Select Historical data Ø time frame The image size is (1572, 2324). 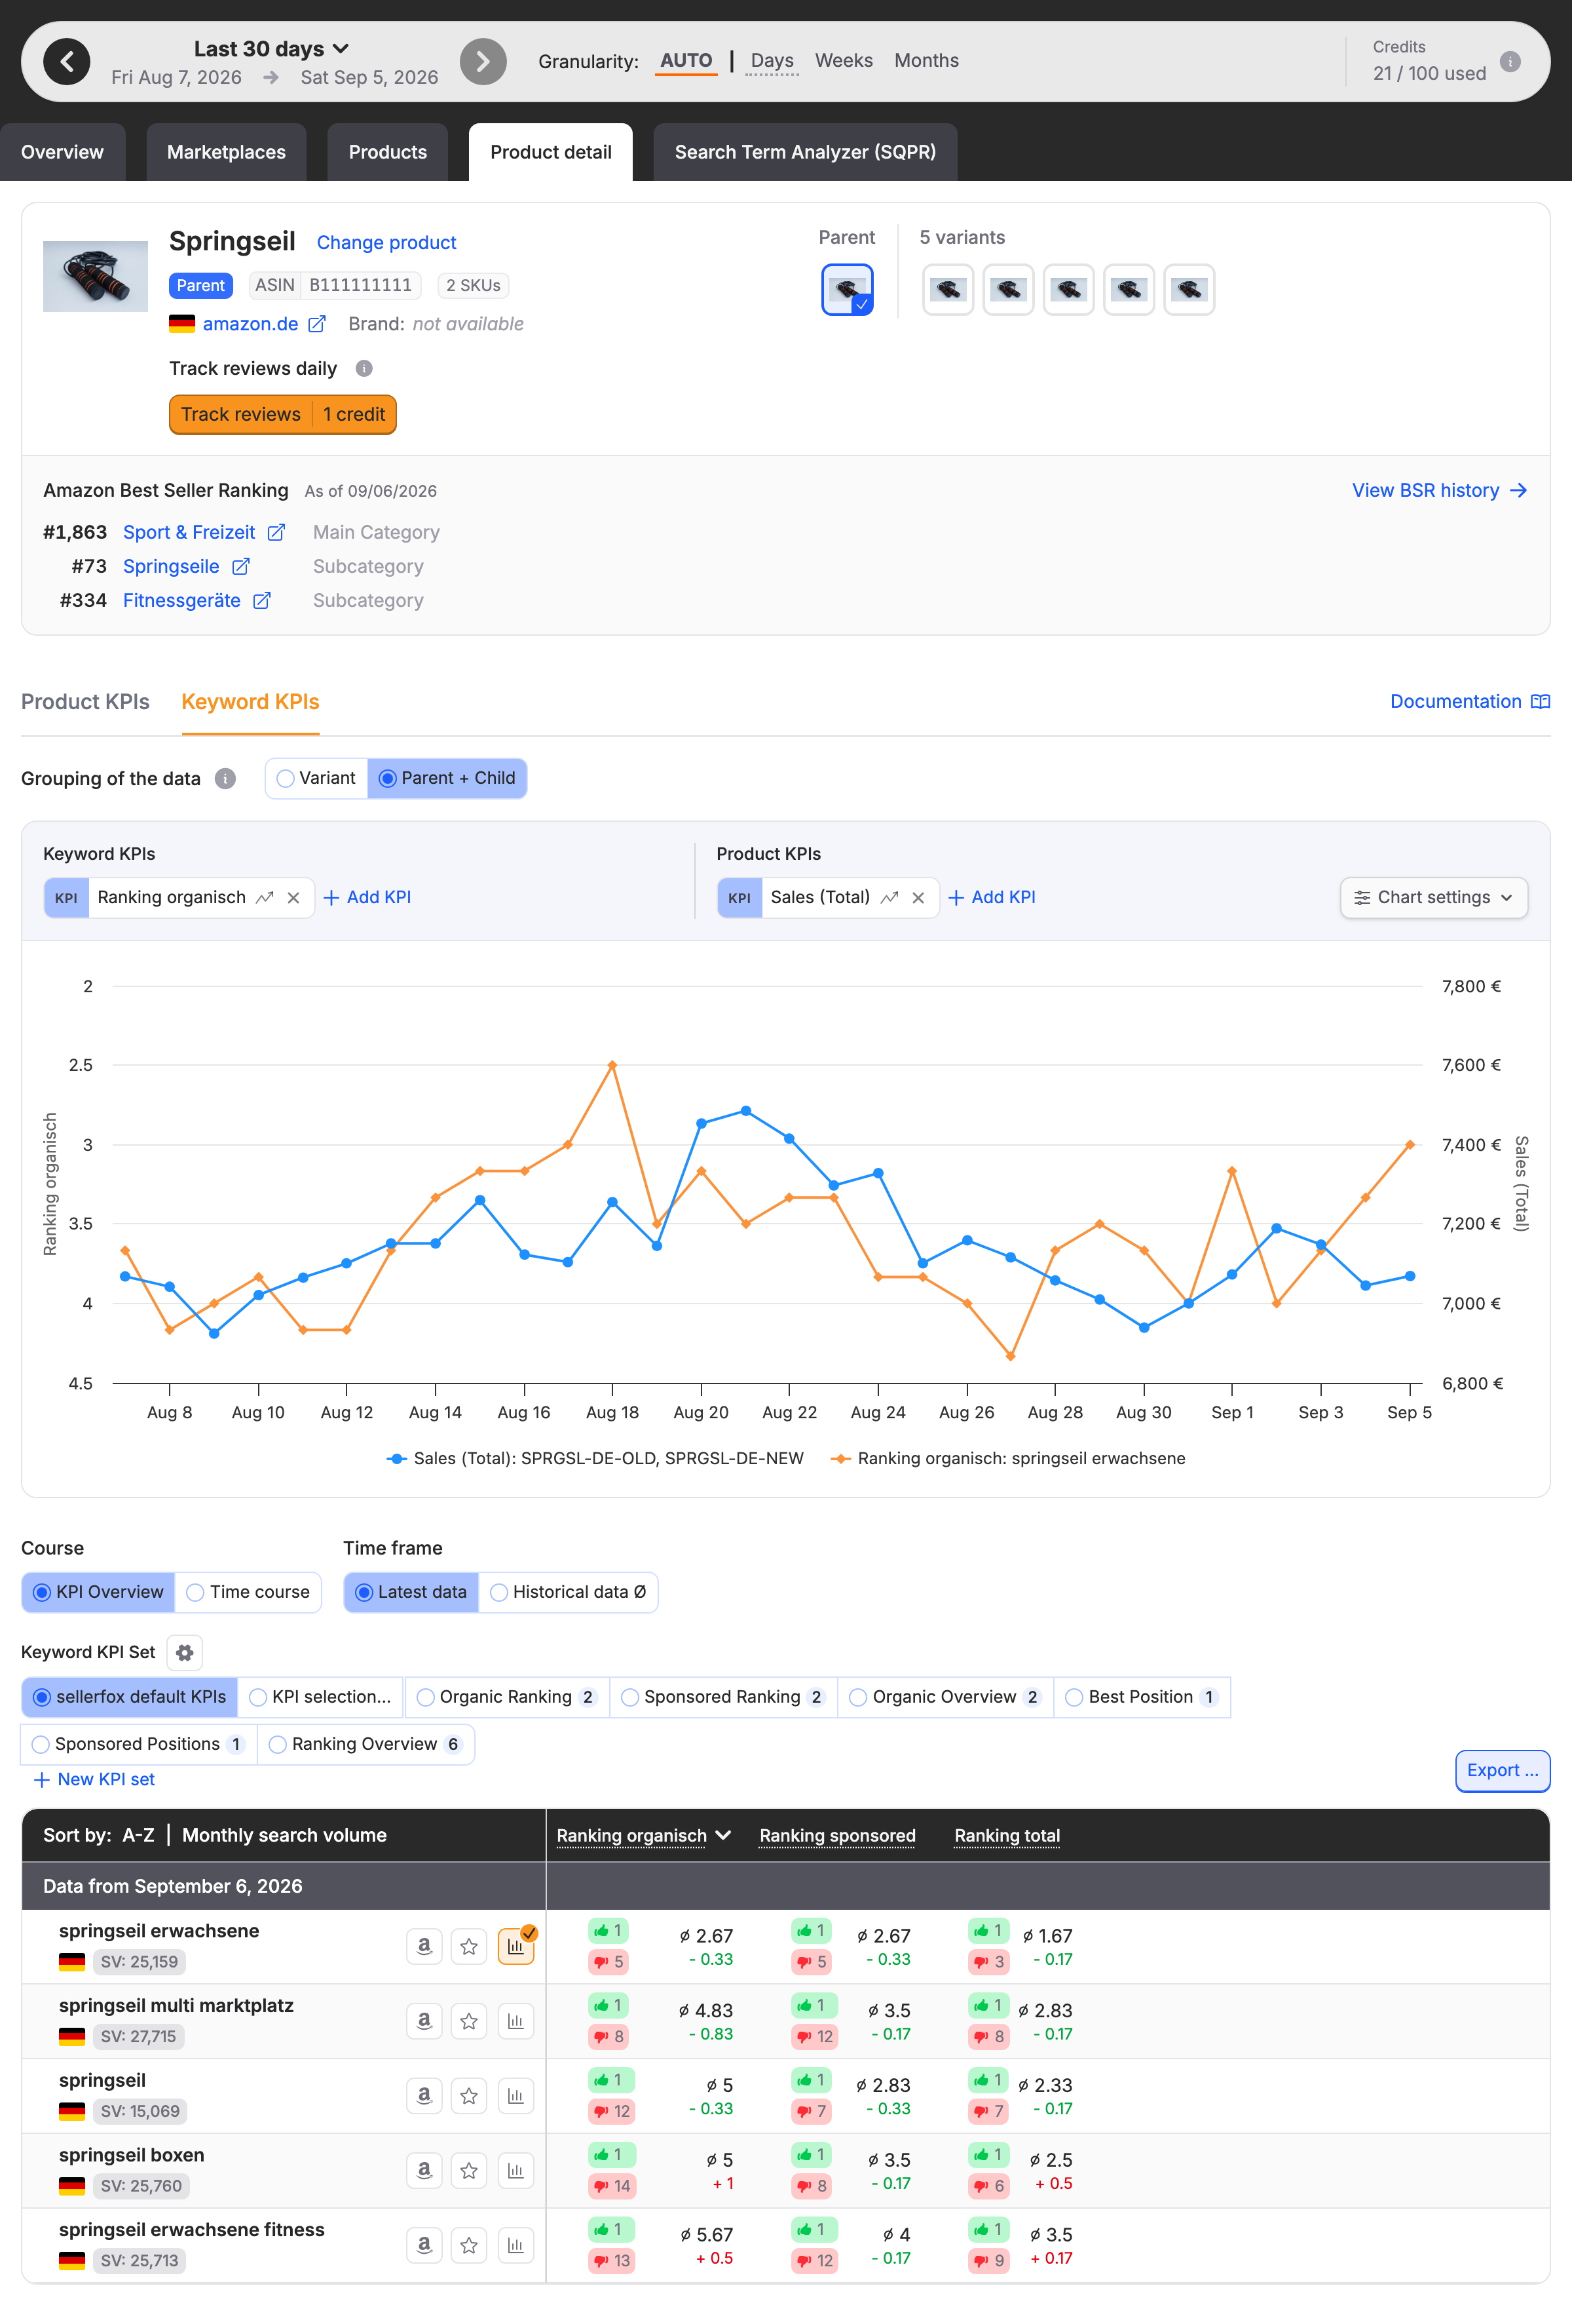pos(568,1593)
